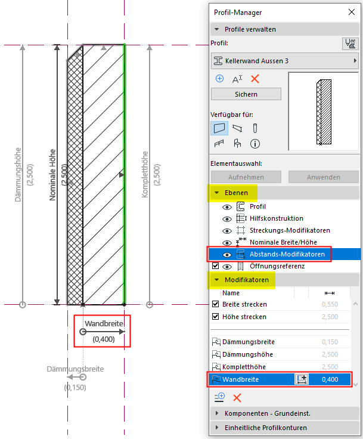Open the Kellerwand Aussen 3 profile dropdown

[285, 61]
